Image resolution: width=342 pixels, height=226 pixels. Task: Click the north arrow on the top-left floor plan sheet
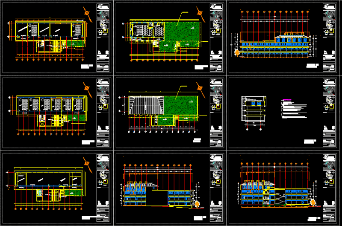[x=88, y=14]
